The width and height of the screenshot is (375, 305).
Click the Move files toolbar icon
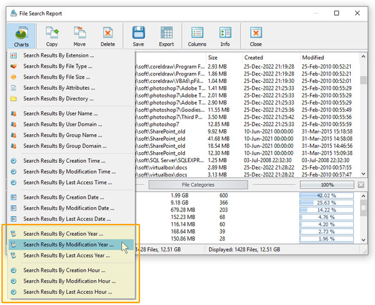79,36
